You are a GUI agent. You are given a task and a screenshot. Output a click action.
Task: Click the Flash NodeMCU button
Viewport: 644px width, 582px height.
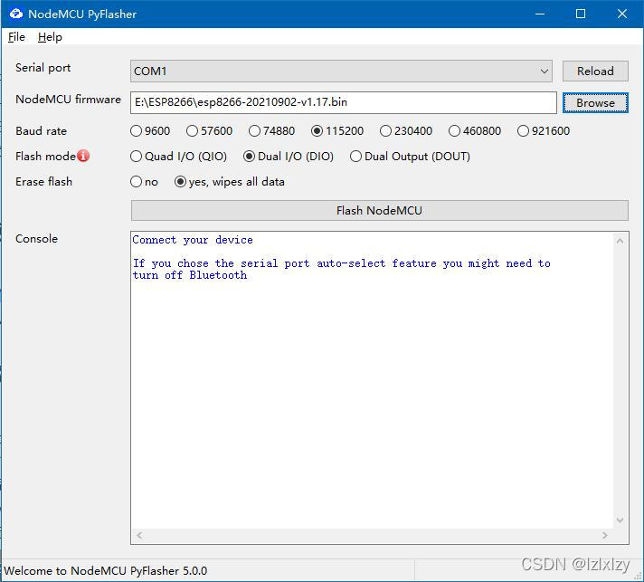tap(380, 210)
